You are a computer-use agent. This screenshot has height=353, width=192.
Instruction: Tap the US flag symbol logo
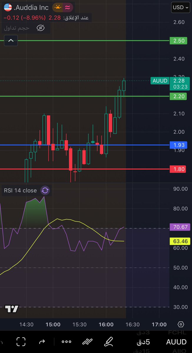point(8,7)
